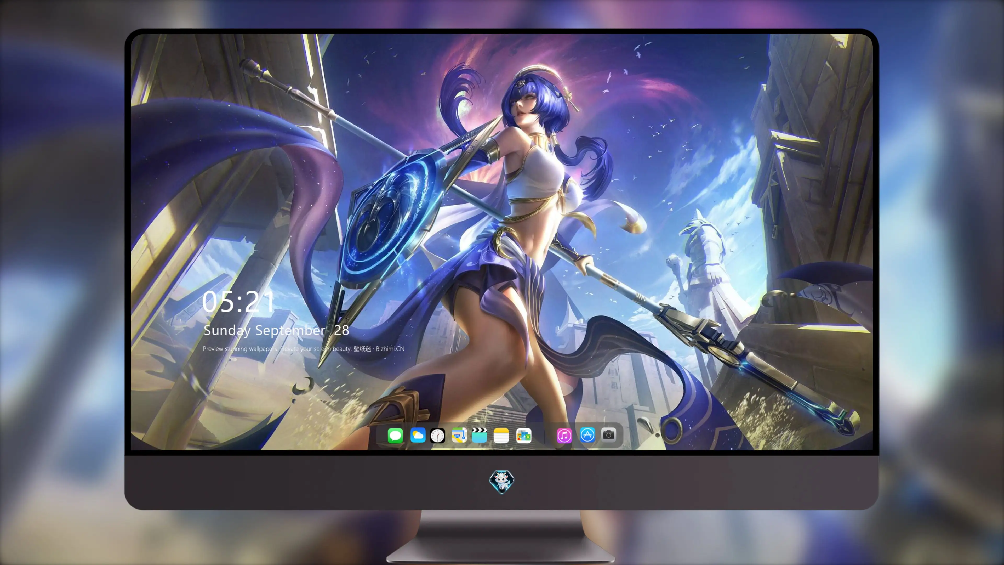Launch the Weather app from the dock
Viewport: 1004px width, 565px height.
(418, 436)
